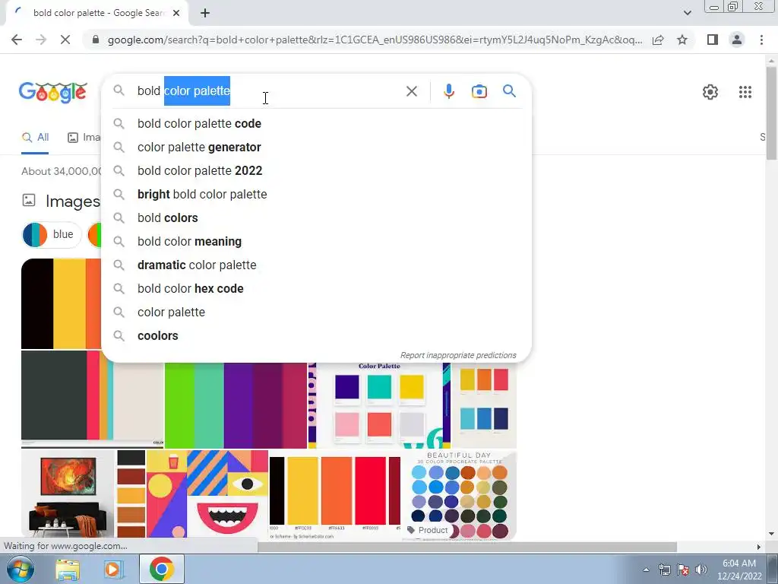Choose suggestion 'bold color meaning'
The image size is (778, 584).
pos(317,241)
